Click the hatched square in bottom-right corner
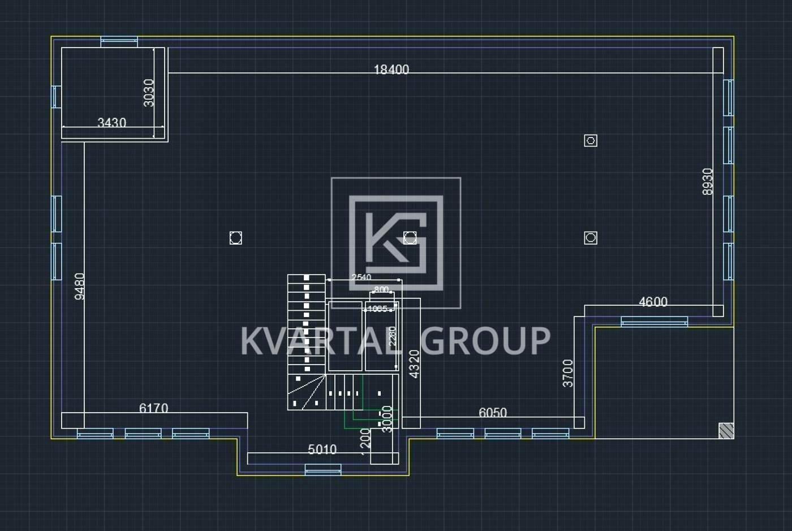Screen dimensions: 792x531 coord(726,431)
